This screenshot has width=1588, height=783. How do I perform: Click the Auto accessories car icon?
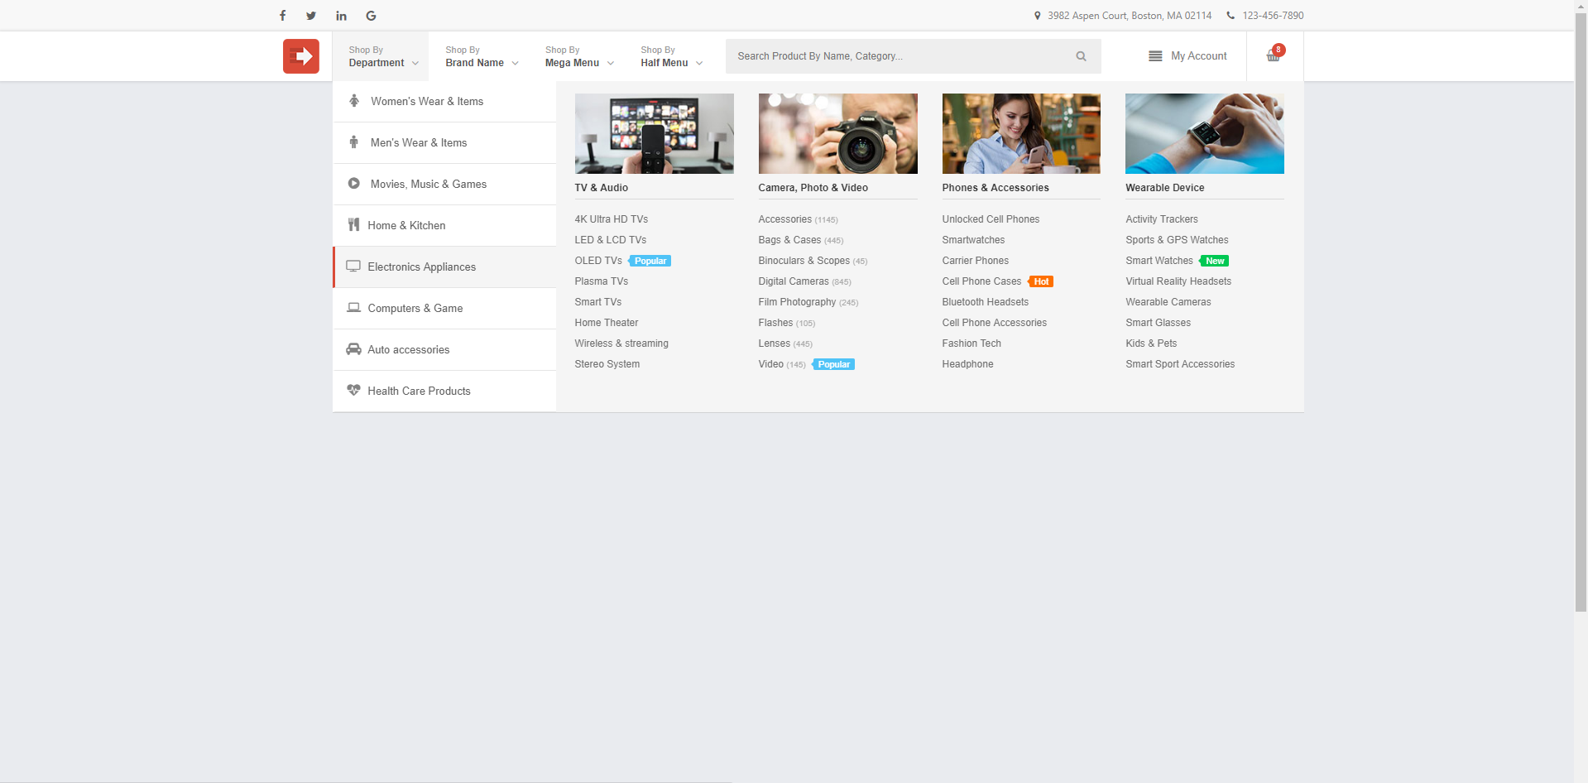(353, 349)
